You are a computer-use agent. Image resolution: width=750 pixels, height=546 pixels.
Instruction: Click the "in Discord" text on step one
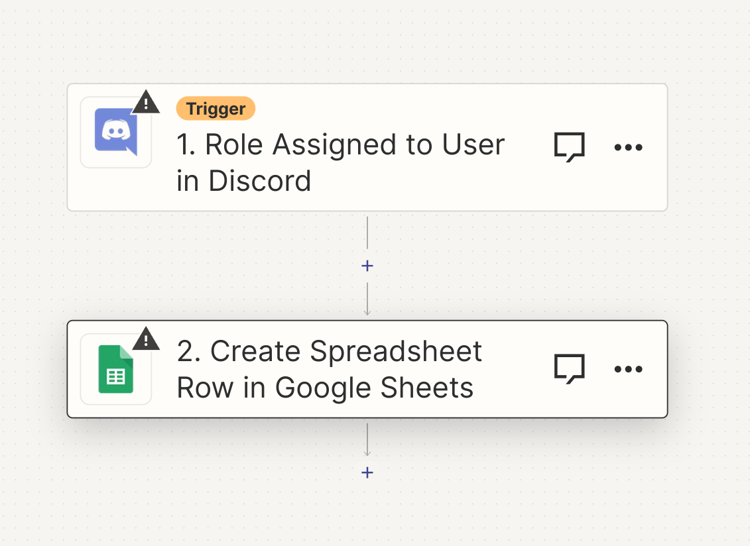pyautogui.click(x=243, y=181)
